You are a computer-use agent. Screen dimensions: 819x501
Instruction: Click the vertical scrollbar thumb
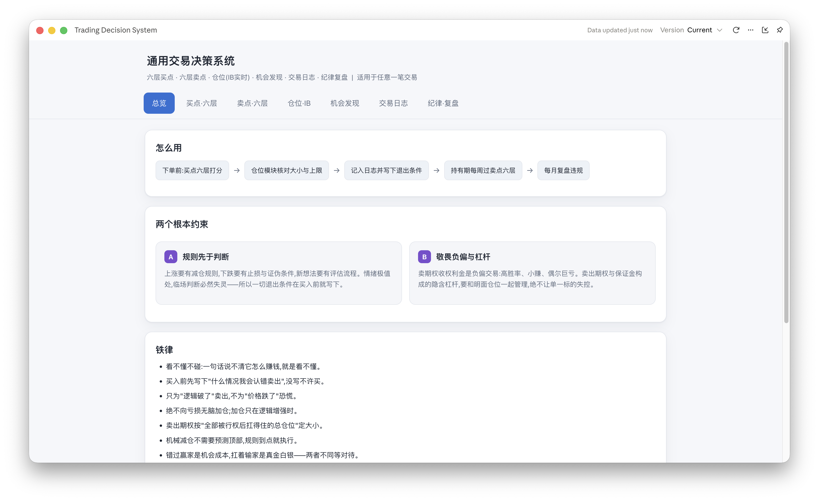pos(786,182)
